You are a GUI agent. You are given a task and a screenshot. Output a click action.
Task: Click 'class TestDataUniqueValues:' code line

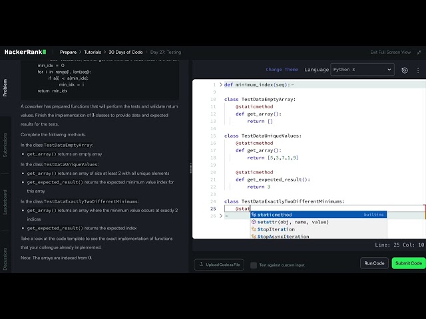click(263, 136)
